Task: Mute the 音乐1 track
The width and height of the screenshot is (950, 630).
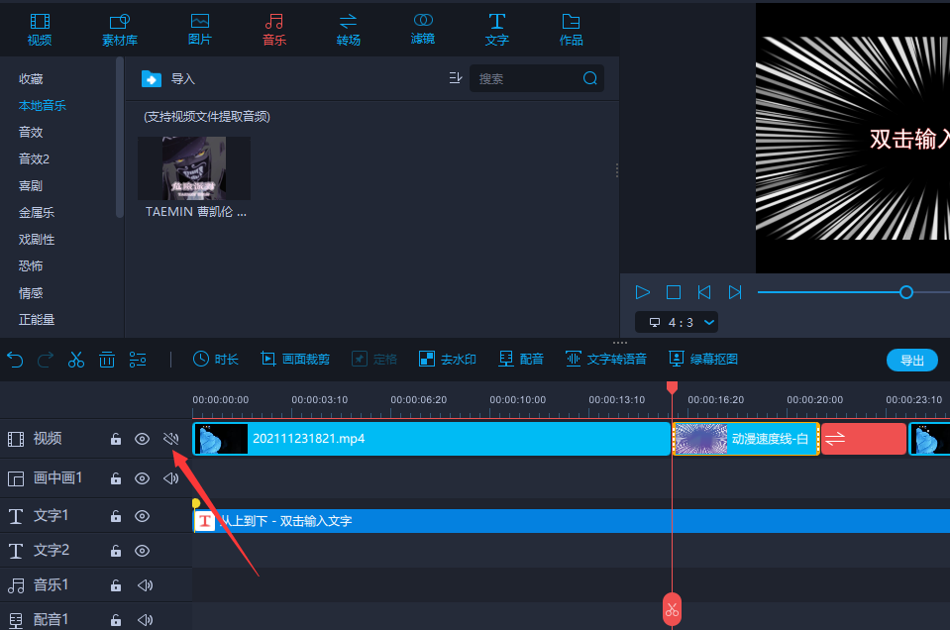Action: point(146,585)
